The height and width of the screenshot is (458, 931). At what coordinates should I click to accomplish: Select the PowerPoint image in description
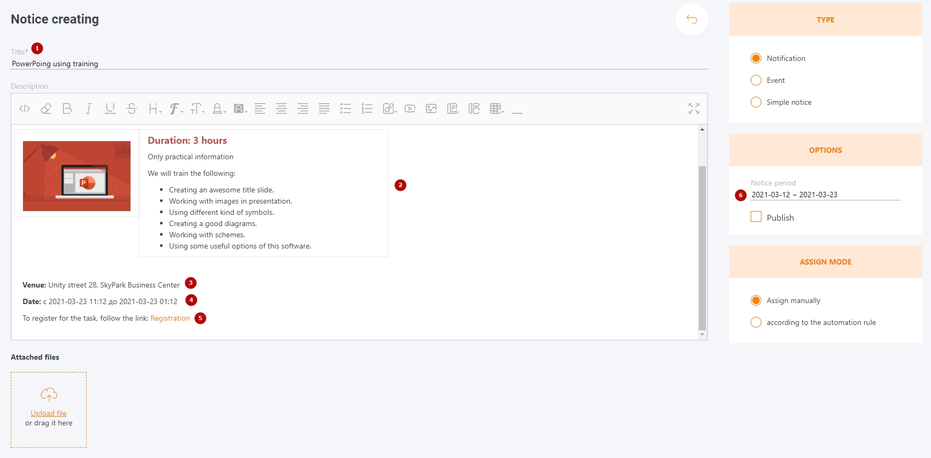(77, 176)
